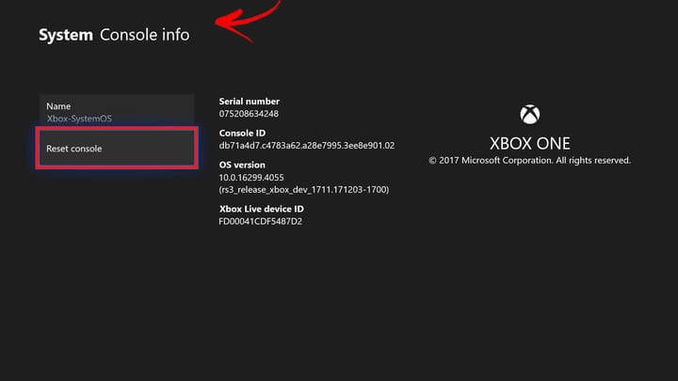Image resolution: width=678 pixels, height=381 pixels.
Task: Select device ID value FD00041CDF5487D2
Action: pyautogui.click(x=260, y=221)
